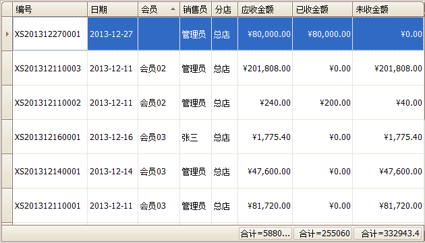
Task: Click 会员02 in row XS201312110003
Action: pos(159,68)
